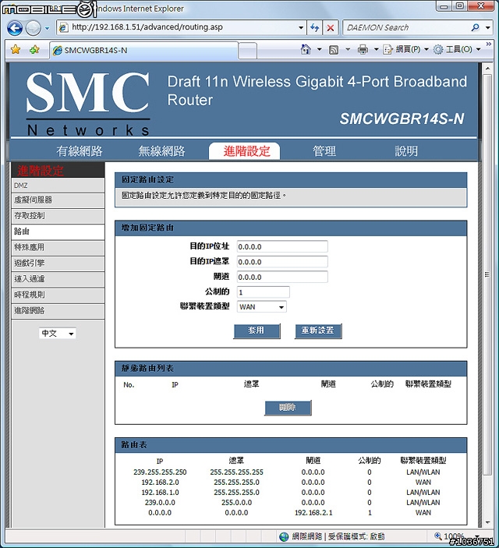Click the scrollbar up arrow
Image resolution: width=499 pixels, height=548 pixels.
[x=487, y=69]
